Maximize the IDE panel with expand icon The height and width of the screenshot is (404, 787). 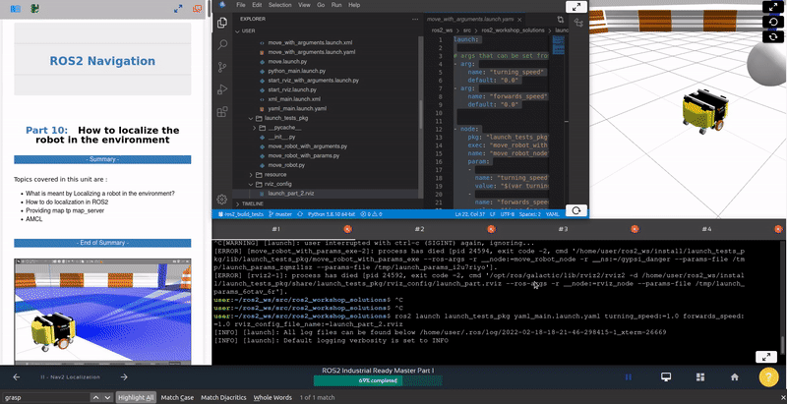[x=576, y=7]
